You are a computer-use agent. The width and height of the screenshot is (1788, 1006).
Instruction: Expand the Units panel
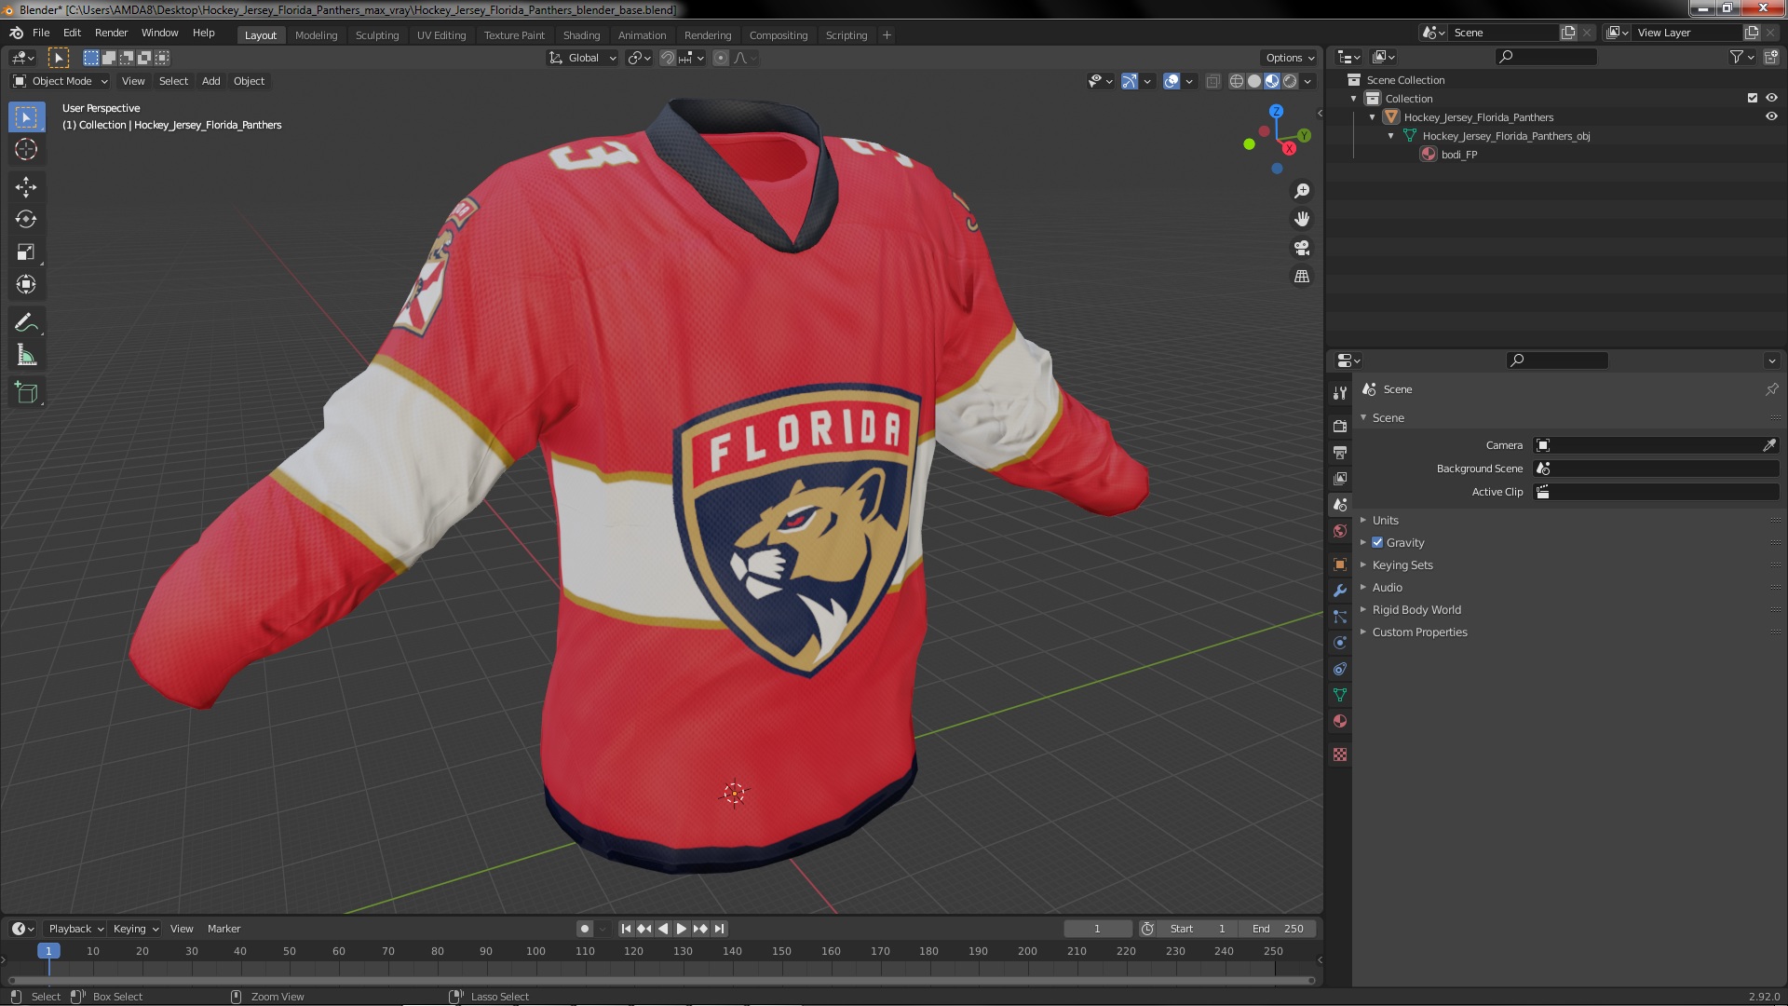[x=1385, y=521]
